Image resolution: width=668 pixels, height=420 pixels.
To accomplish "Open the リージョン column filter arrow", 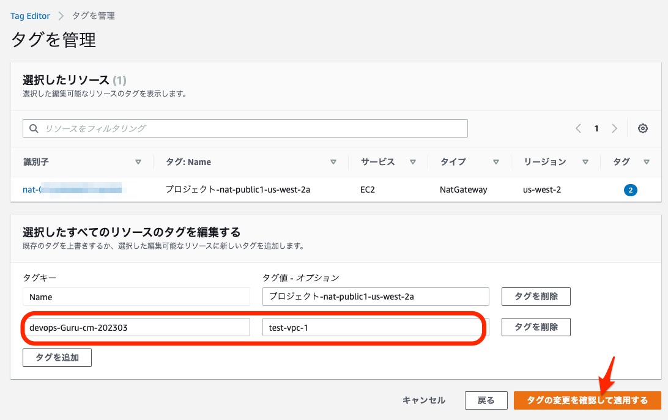I will pos(585,162).
